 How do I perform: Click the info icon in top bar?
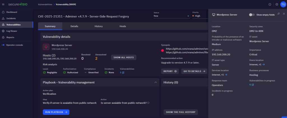pos(270,4)
